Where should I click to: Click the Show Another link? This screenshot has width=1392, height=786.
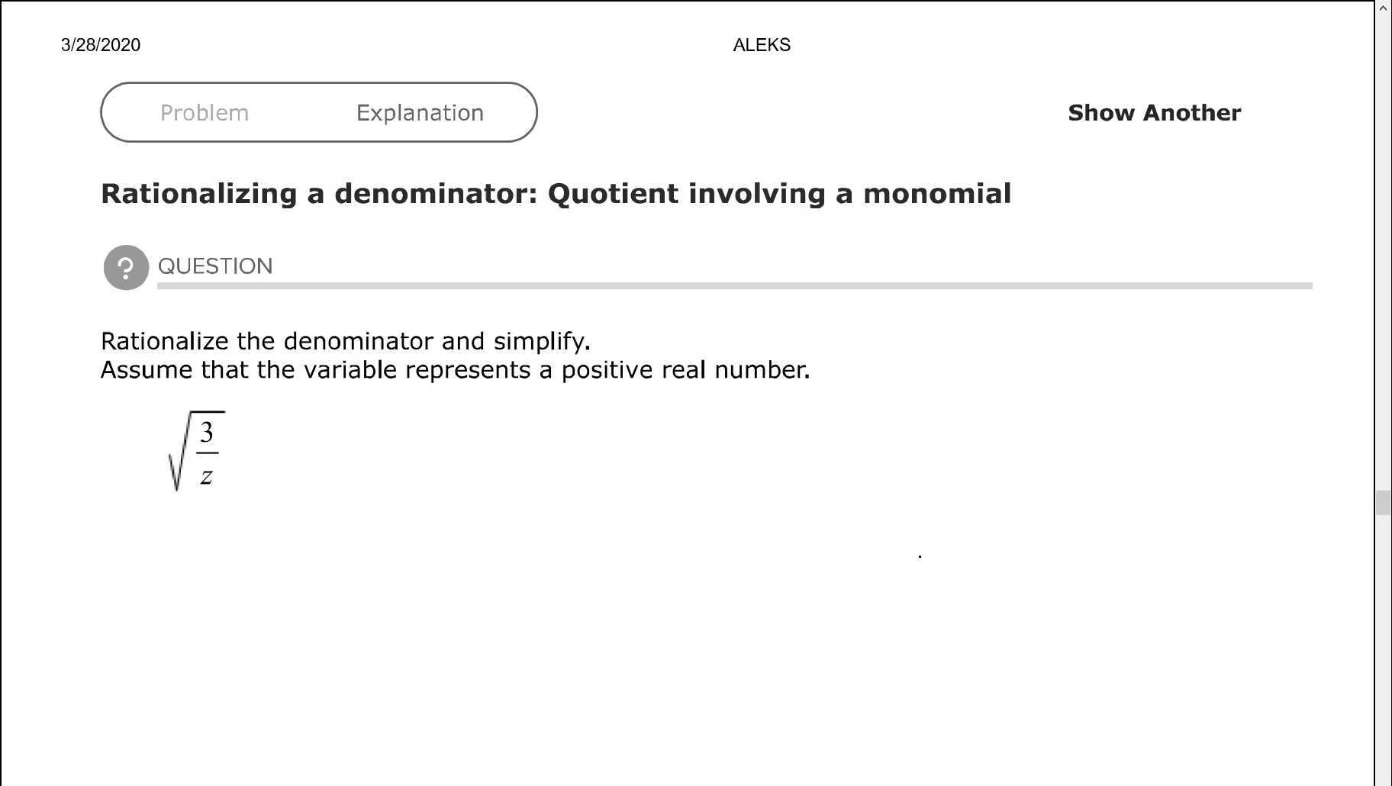1153,112
